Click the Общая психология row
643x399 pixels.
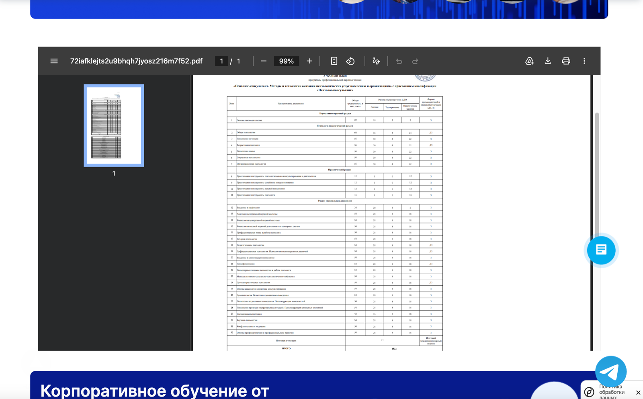[x=335, y=132]
